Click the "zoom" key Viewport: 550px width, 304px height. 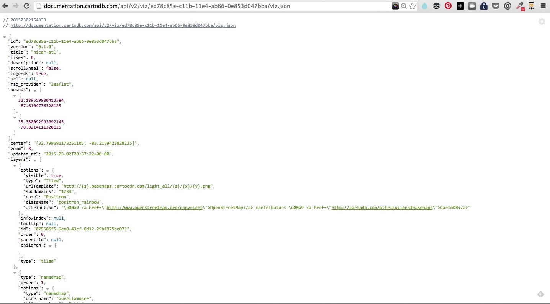[16, 149]
